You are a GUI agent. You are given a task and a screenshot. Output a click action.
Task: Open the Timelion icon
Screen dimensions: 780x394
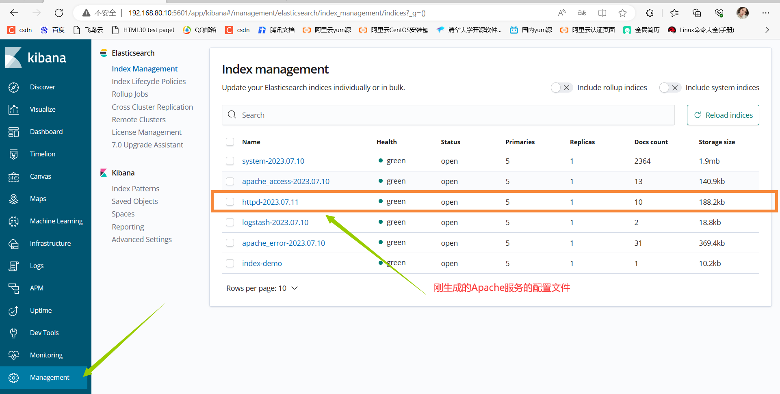click(13, 154)
